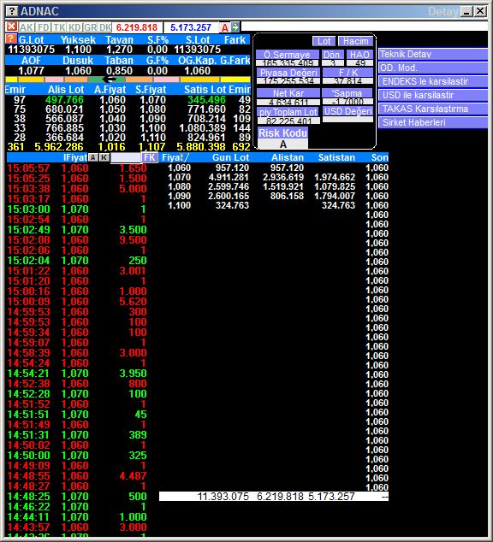Click the red X icon in the toolbar

(12, 27)
